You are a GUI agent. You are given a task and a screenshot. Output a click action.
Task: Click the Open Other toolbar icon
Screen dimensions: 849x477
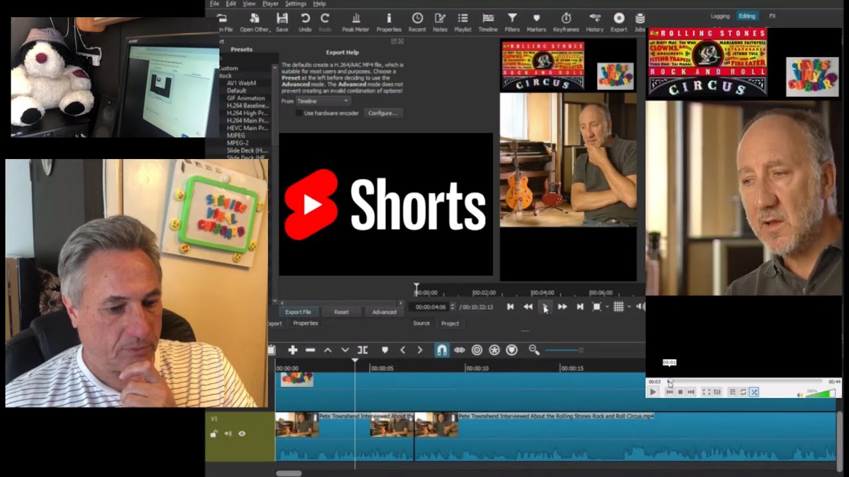pyautogui.click(x=255, y=22)
